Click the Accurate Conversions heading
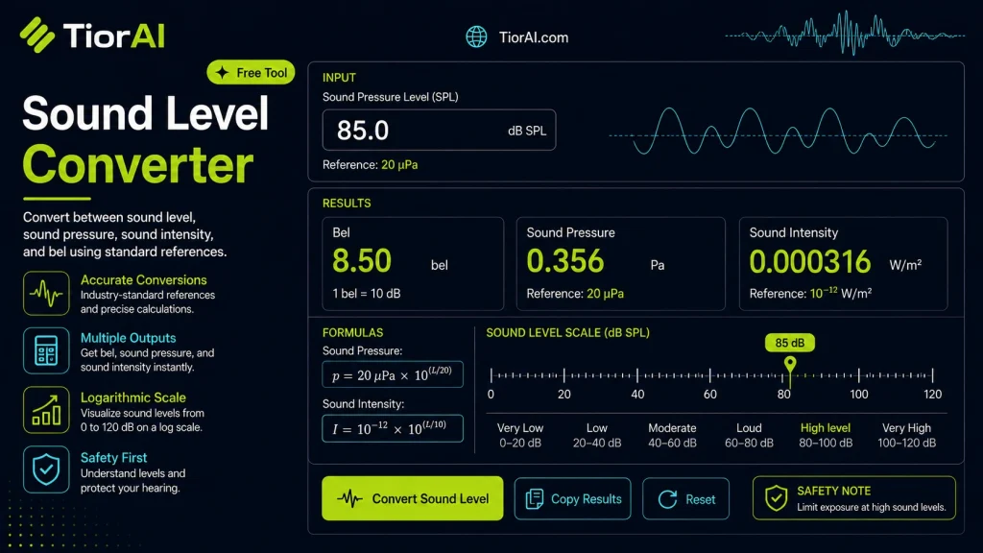 (x=144, y=280)
